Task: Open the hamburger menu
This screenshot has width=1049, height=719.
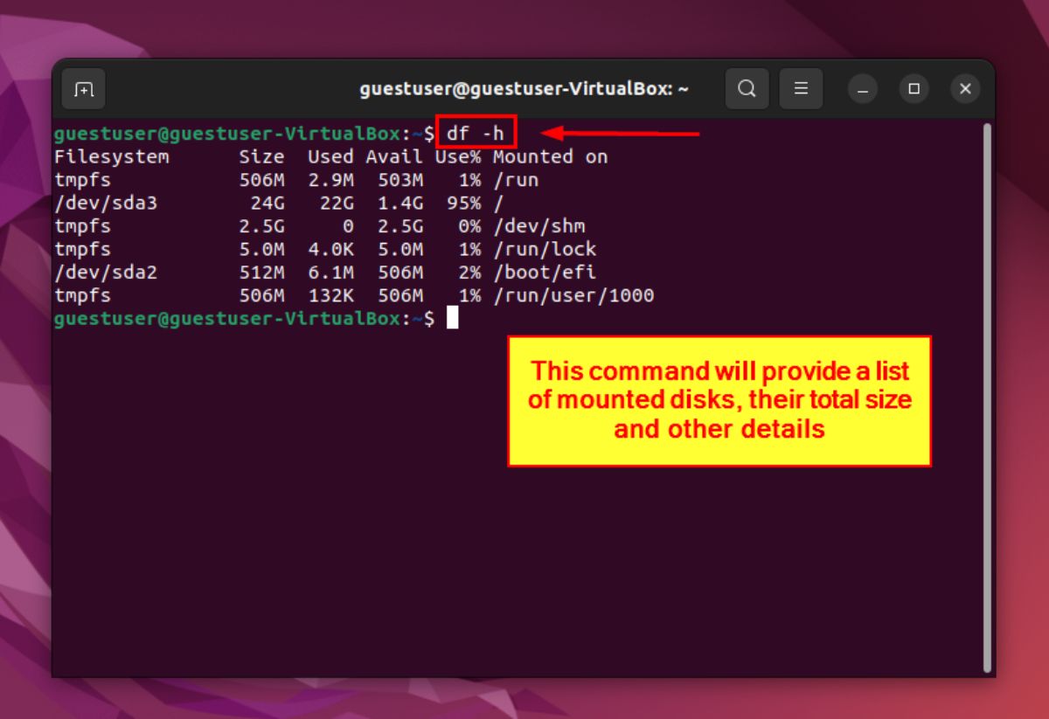Action: coord(801,89)
